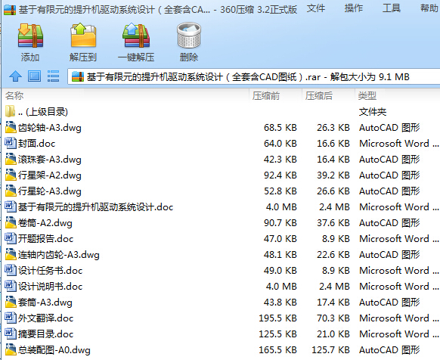Select file name 行星架-A2.dwg
The image size is (440, 360).
[50, 175]
